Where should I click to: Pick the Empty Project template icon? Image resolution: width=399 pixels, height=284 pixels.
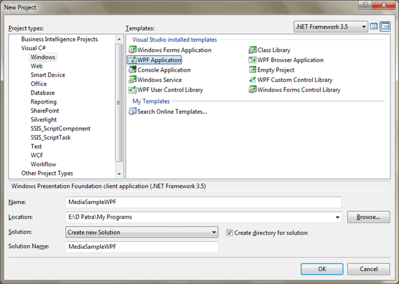pyautogui.click(x=253, y=70)
